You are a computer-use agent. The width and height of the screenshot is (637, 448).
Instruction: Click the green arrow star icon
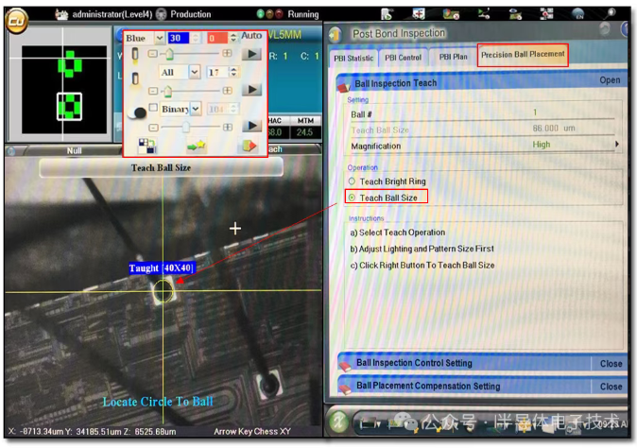coord(197,146)
